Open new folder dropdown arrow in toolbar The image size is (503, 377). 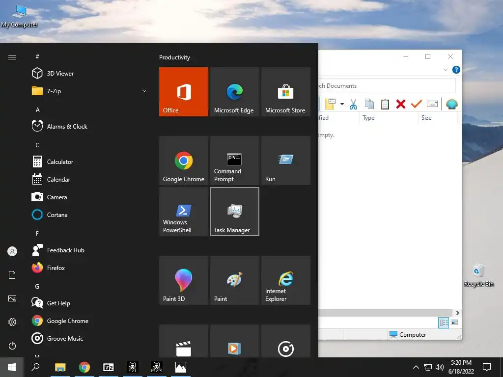pos(342,104)
